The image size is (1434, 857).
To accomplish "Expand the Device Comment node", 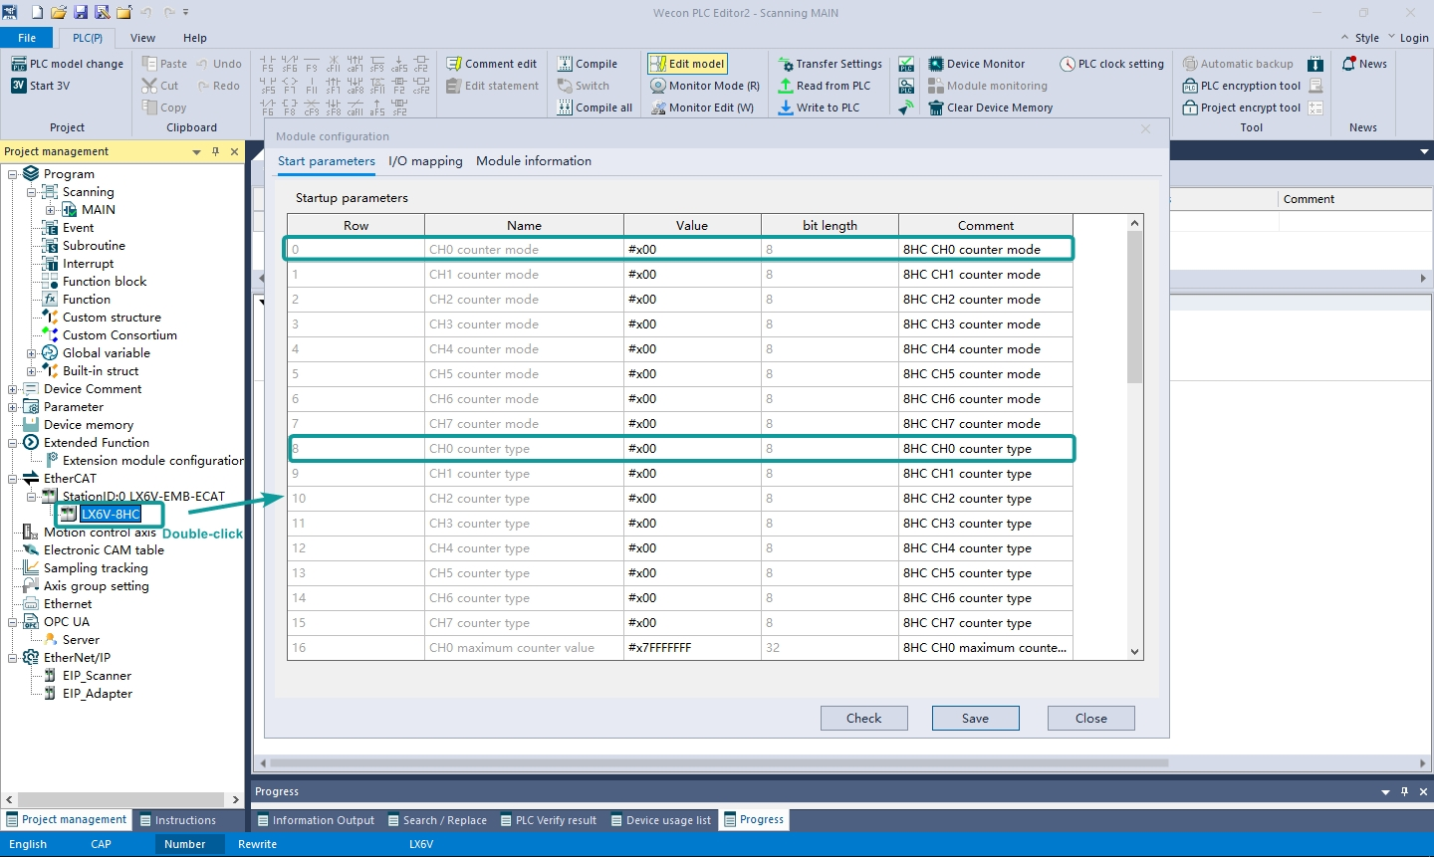I will pos(13,389).
